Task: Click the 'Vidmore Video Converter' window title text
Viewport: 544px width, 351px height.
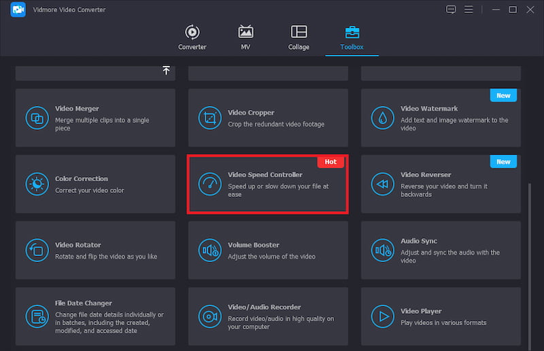Action: point(69,10)
